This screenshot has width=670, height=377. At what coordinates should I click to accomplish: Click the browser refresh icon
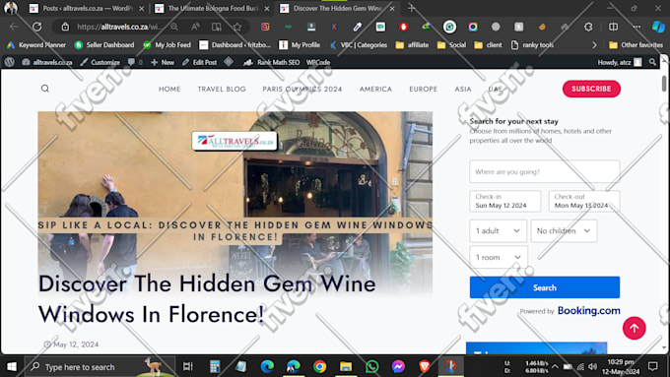tap(37, 27)
